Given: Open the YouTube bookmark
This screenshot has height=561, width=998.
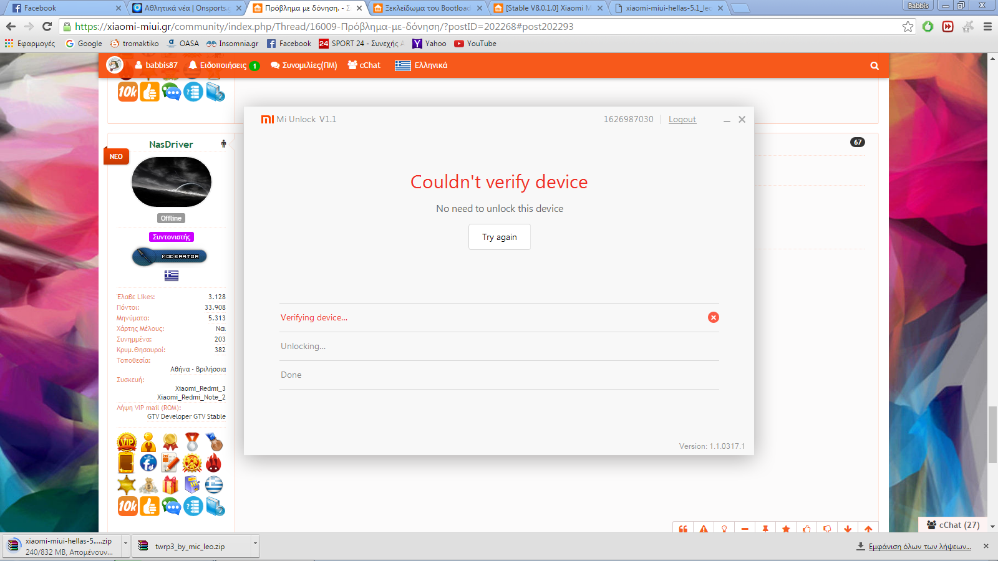Looking at the screenshot, I should 475,44.
